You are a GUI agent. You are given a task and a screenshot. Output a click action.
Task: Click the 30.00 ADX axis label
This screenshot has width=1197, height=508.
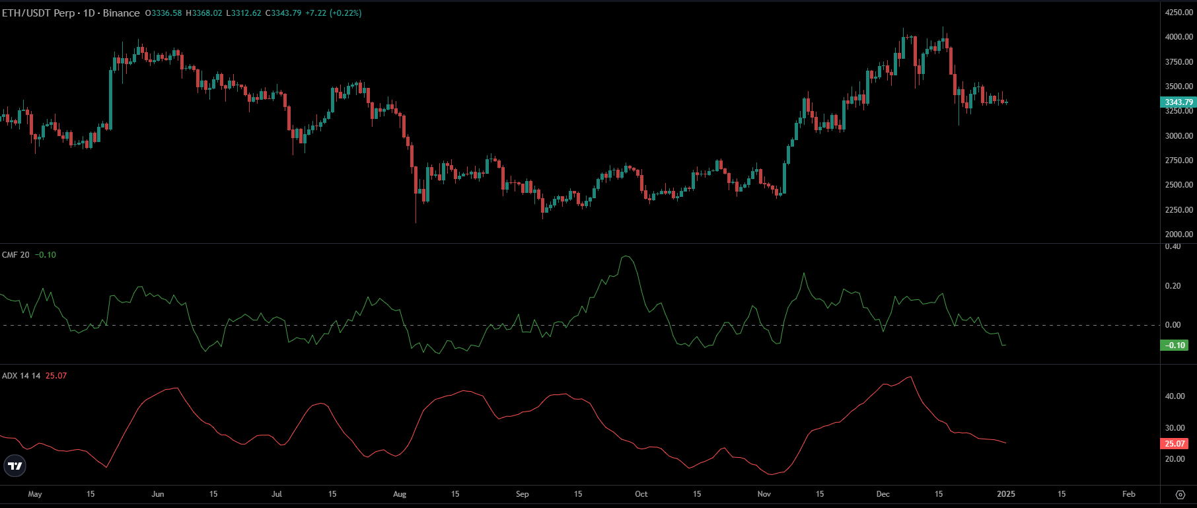point(1175,428)
